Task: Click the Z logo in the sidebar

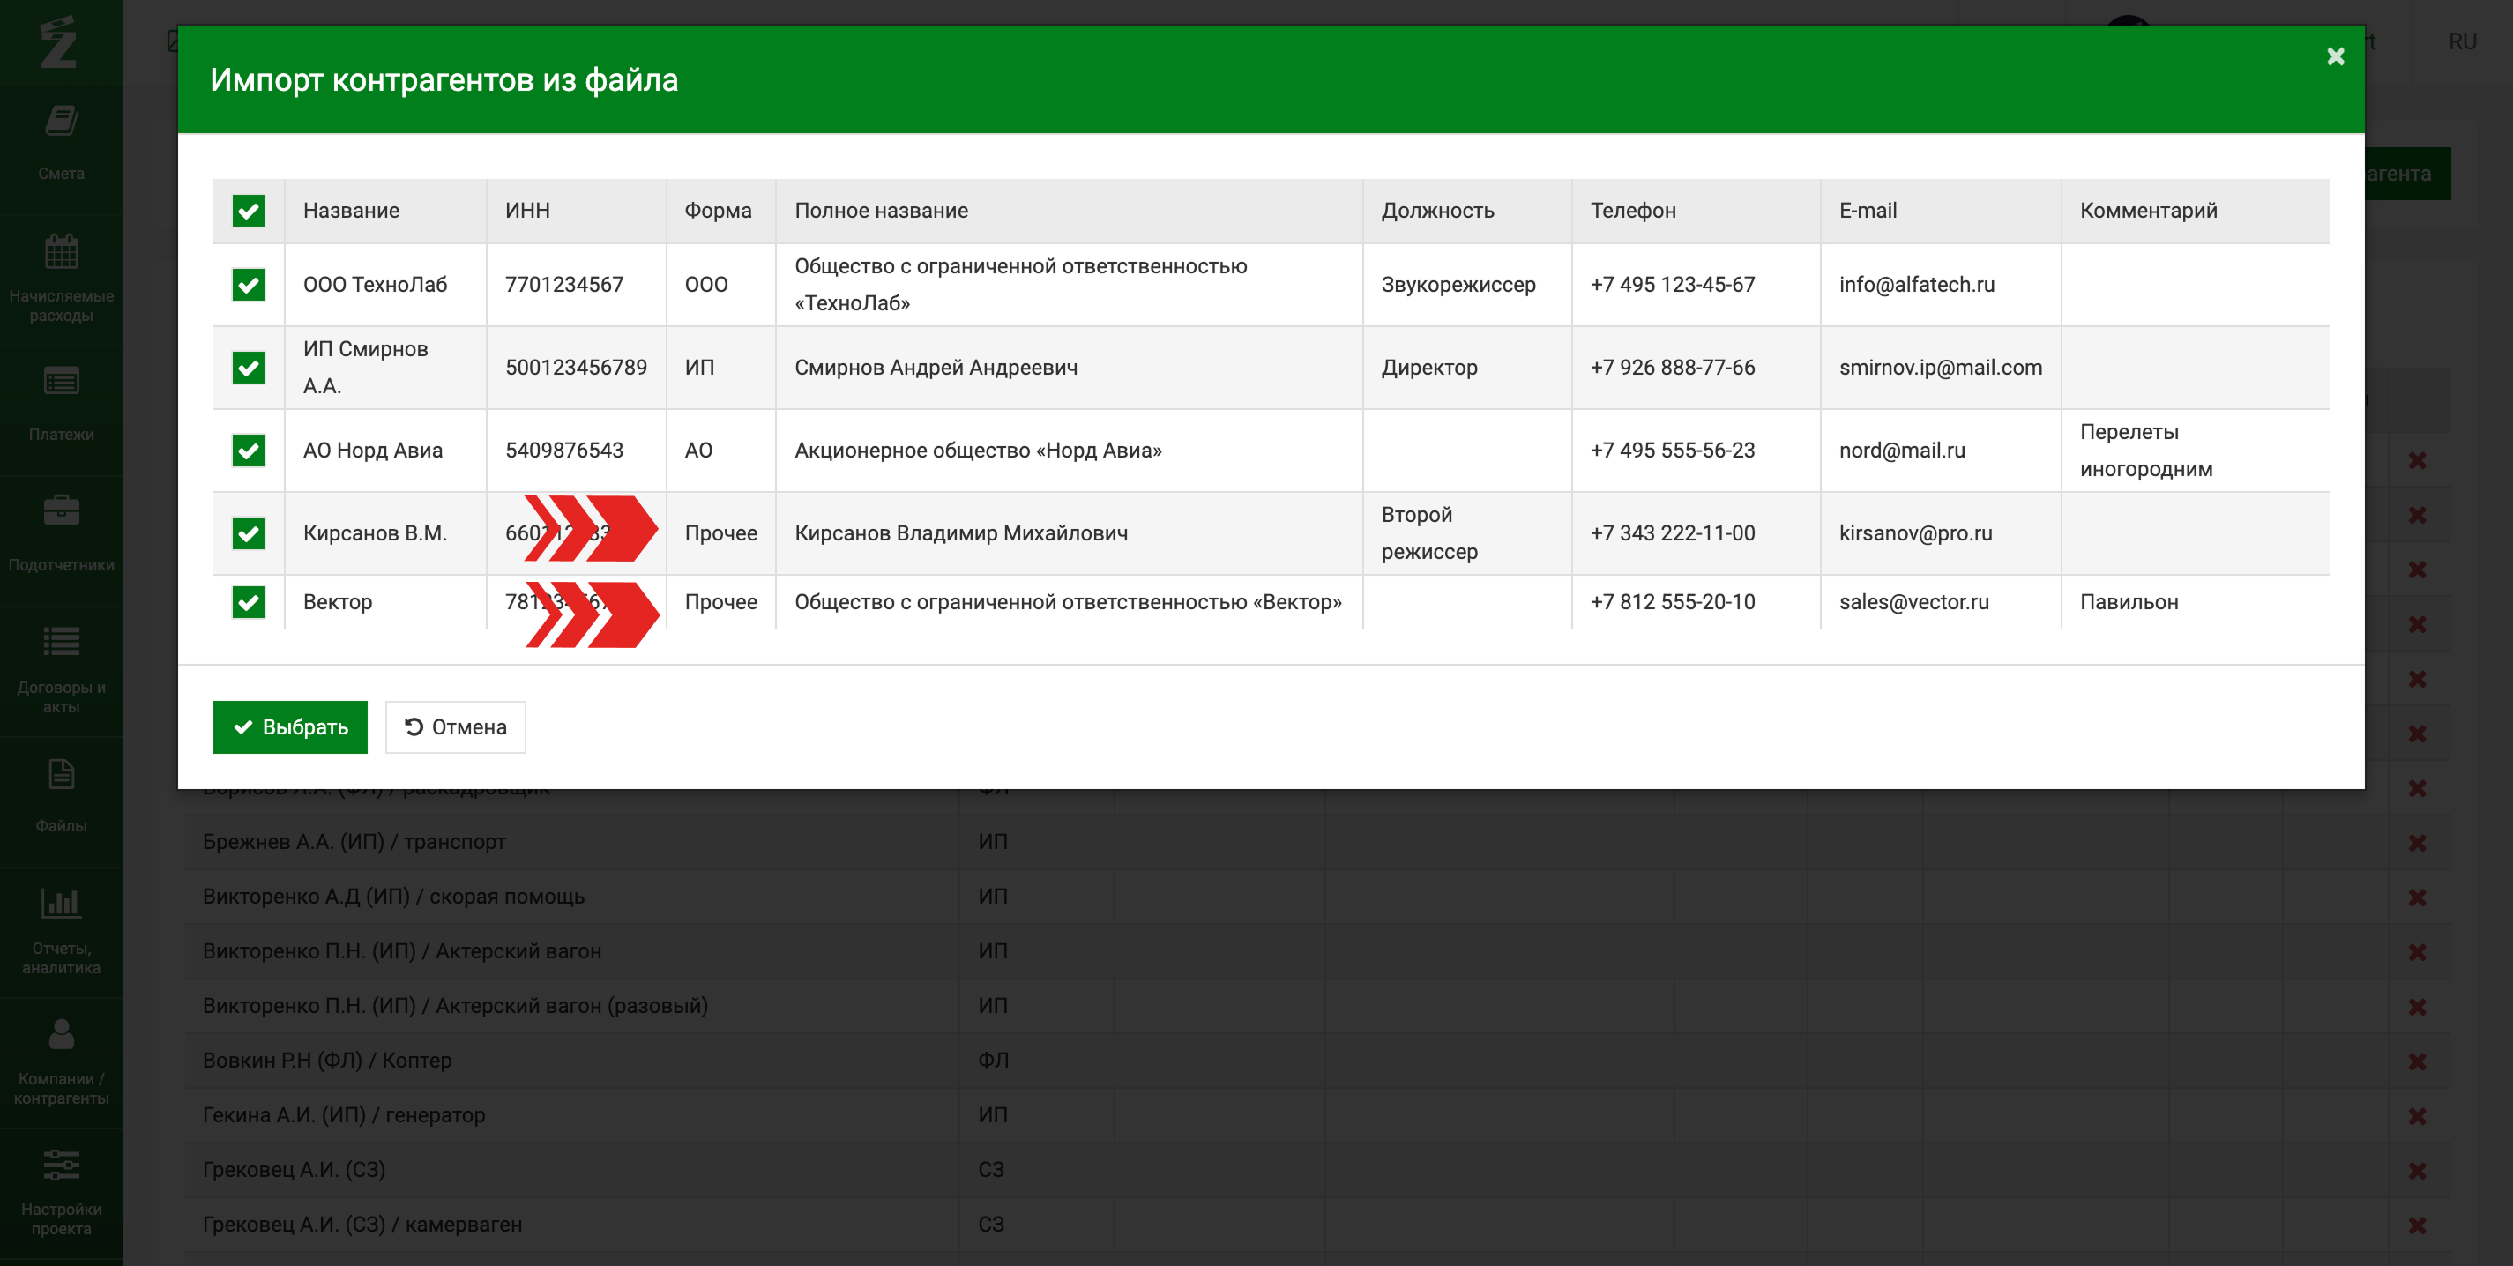Action: pyautogui.click(x=58, y=42)
